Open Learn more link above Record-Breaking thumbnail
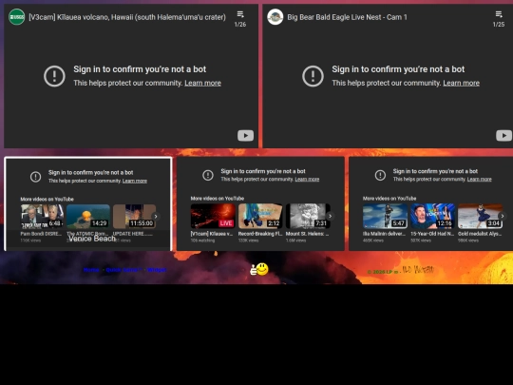513x385 pixels. coord(307,179)
